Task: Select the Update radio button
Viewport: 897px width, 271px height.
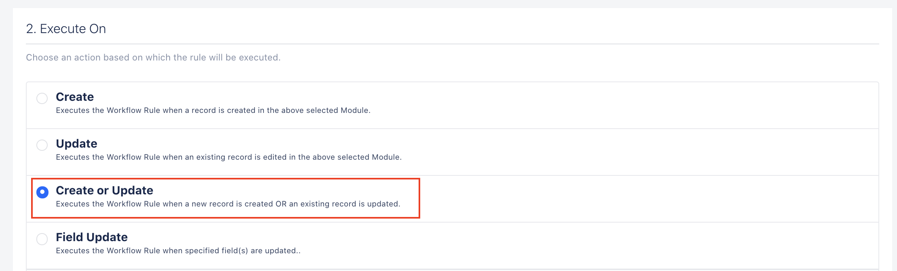Action: (42, 145)
